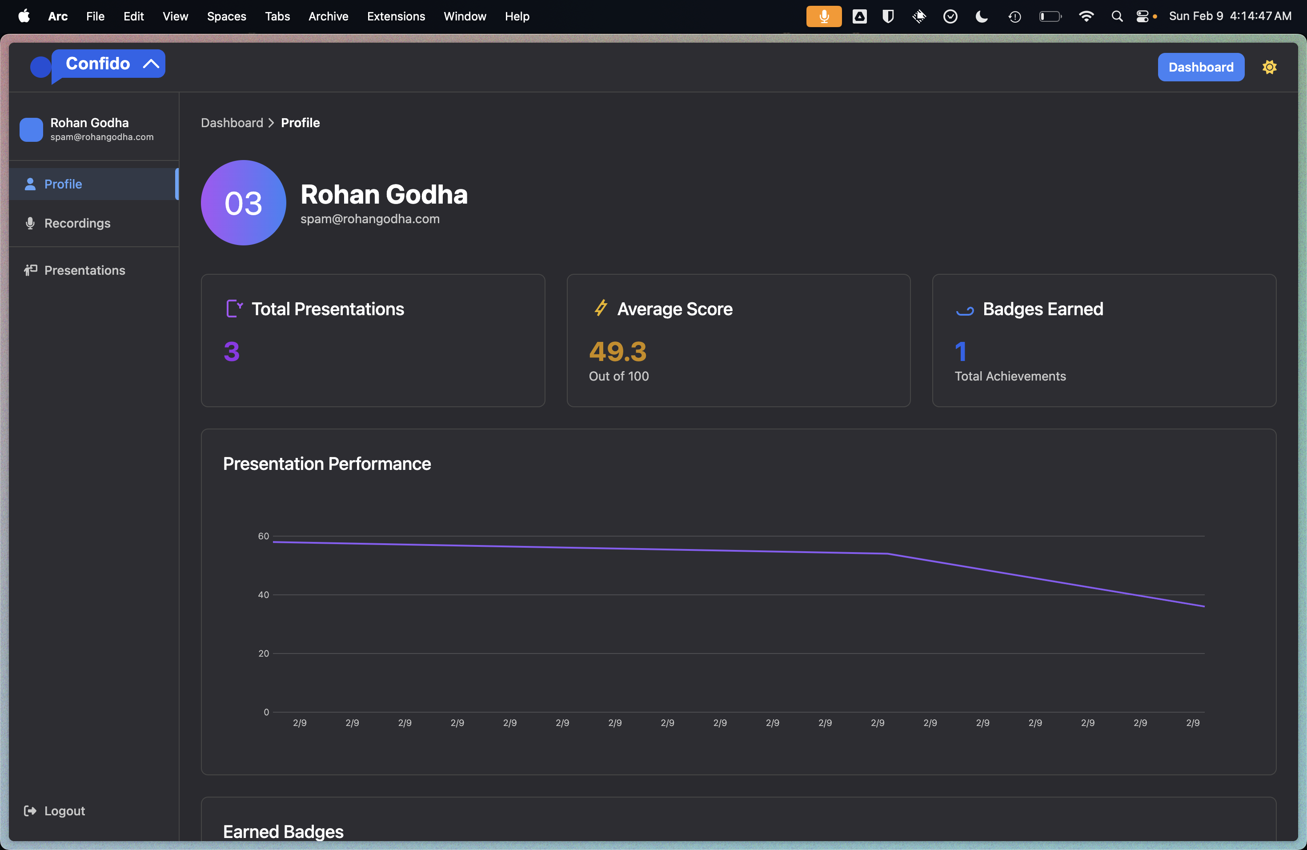Open the Spaces menu
Image resolution: width=1307 pixels, height=850 pixels.
click(x=226, y=16)
